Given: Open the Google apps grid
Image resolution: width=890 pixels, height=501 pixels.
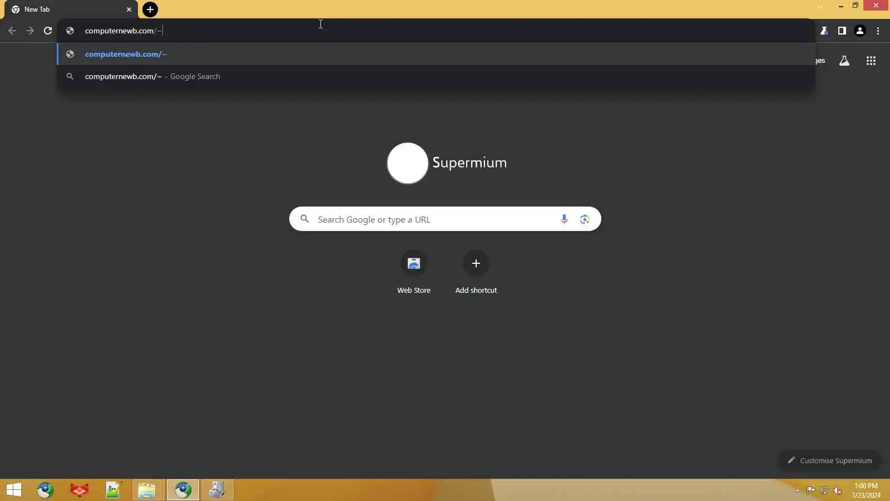Looking at the screenshot, I should (871, 61).
